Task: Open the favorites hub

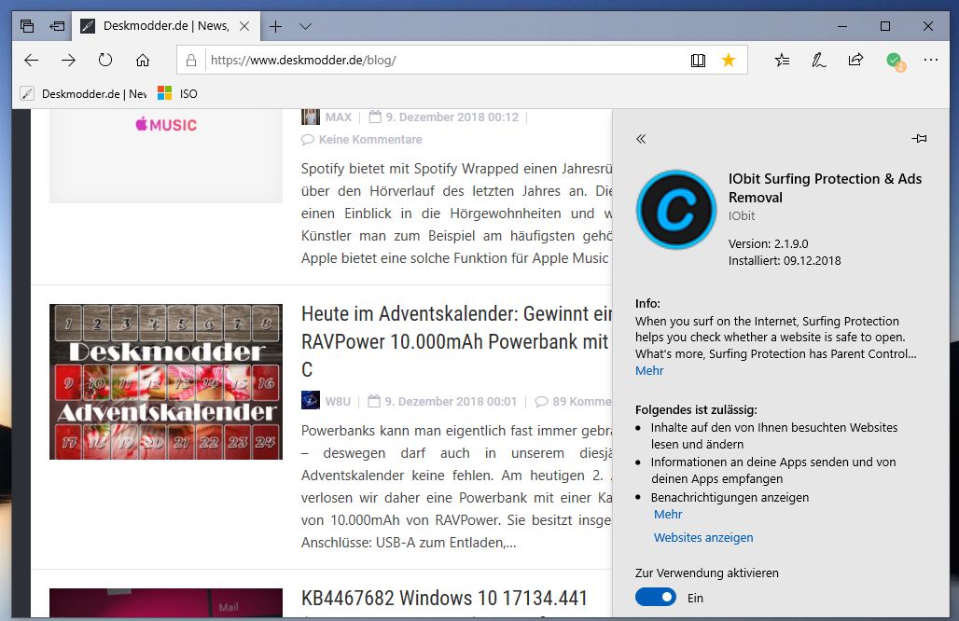Action: click(783, 60)
